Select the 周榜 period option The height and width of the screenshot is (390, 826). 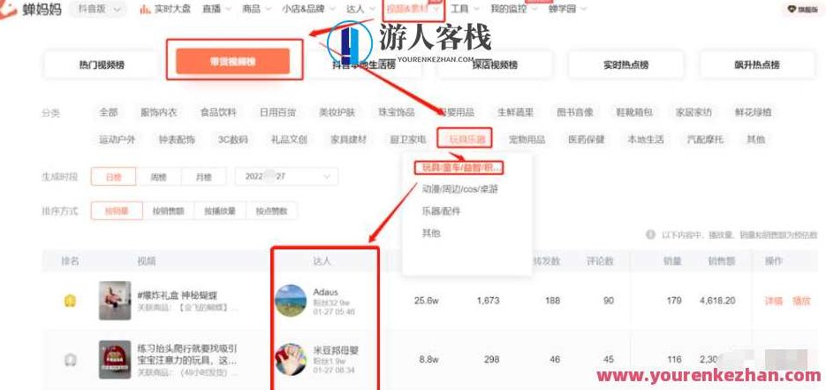pyautogui.click(x=158, y=177)
